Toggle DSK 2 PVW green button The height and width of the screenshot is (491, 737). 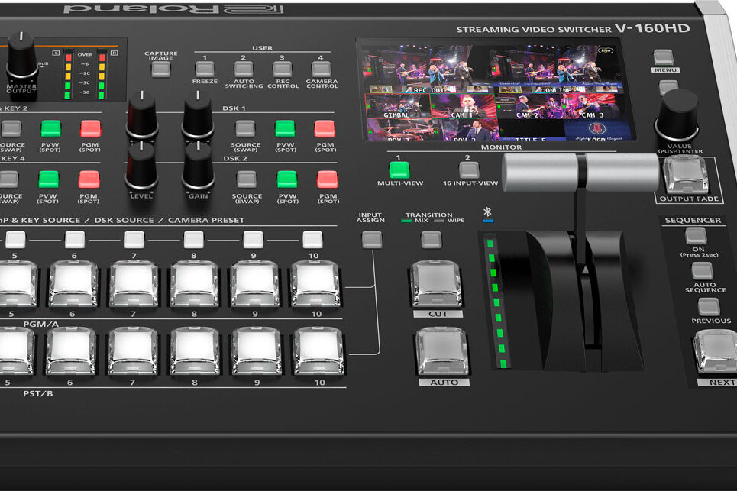point(286,179)
